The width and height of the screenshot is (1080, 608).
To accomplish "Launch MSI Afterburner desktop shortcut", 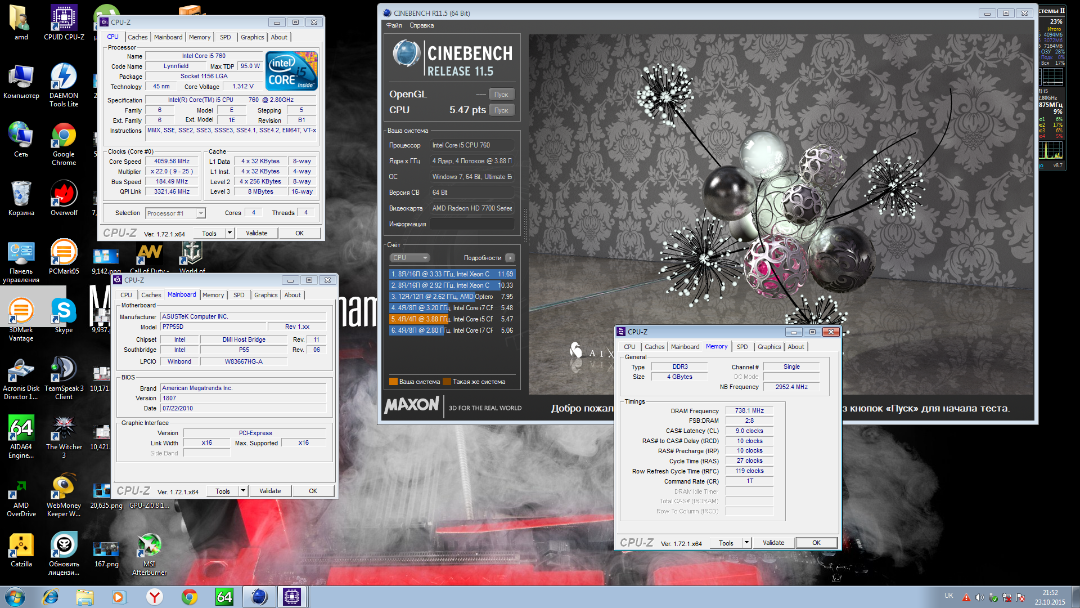I will click(149, 554).
